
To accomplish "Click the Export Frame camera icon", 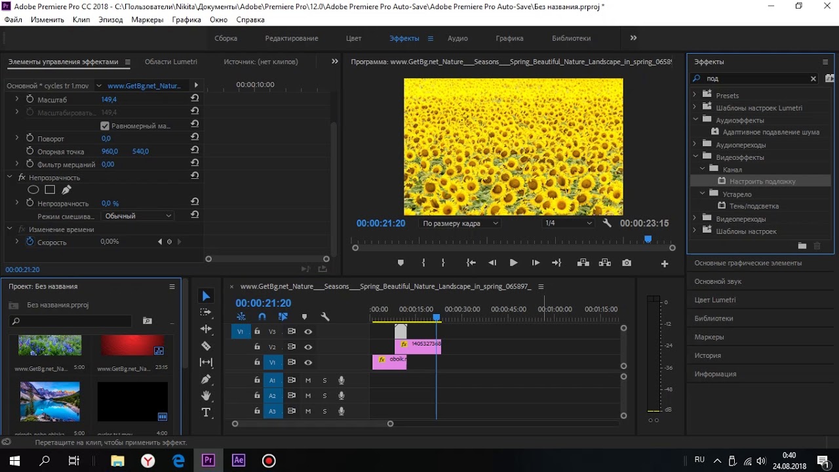I will 627,263.
